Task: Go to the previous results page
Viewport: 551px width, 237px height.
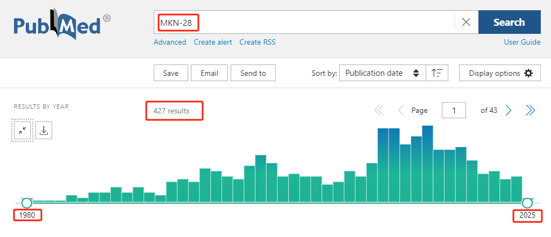Action: (x=400, y=111)
